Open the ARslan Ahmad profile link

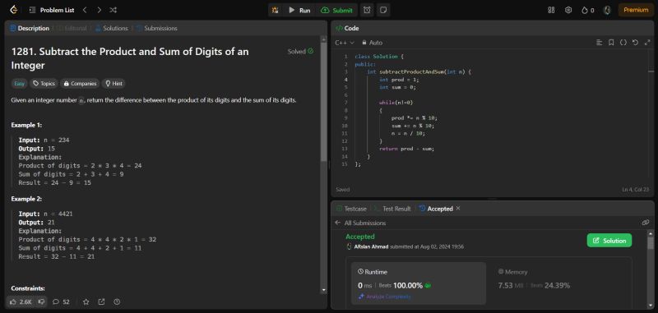(x=372, y=246)
